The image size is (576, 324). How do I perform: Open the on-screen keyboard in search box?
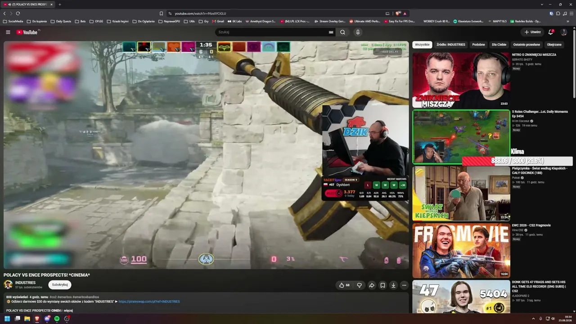click(x=331, y=32)
